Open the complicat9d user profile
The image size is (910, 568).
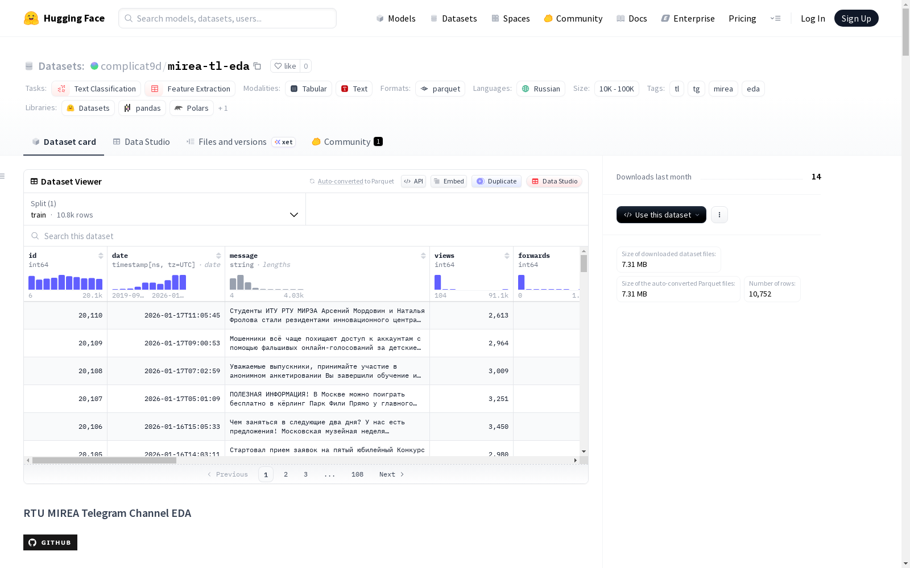tap(131, 66)
